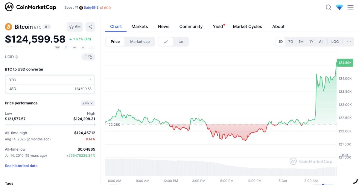Select the 7D time range

[290, 42]
